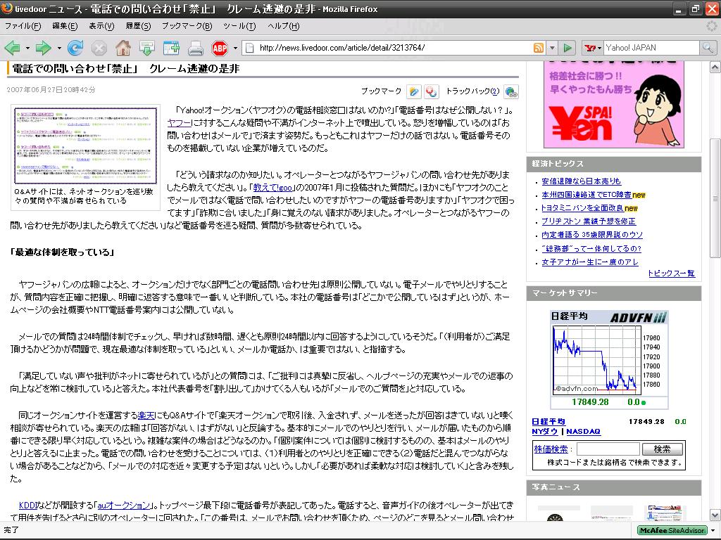Open the ファイル(F) menu

pyautogui.click(x=23, y=26)
